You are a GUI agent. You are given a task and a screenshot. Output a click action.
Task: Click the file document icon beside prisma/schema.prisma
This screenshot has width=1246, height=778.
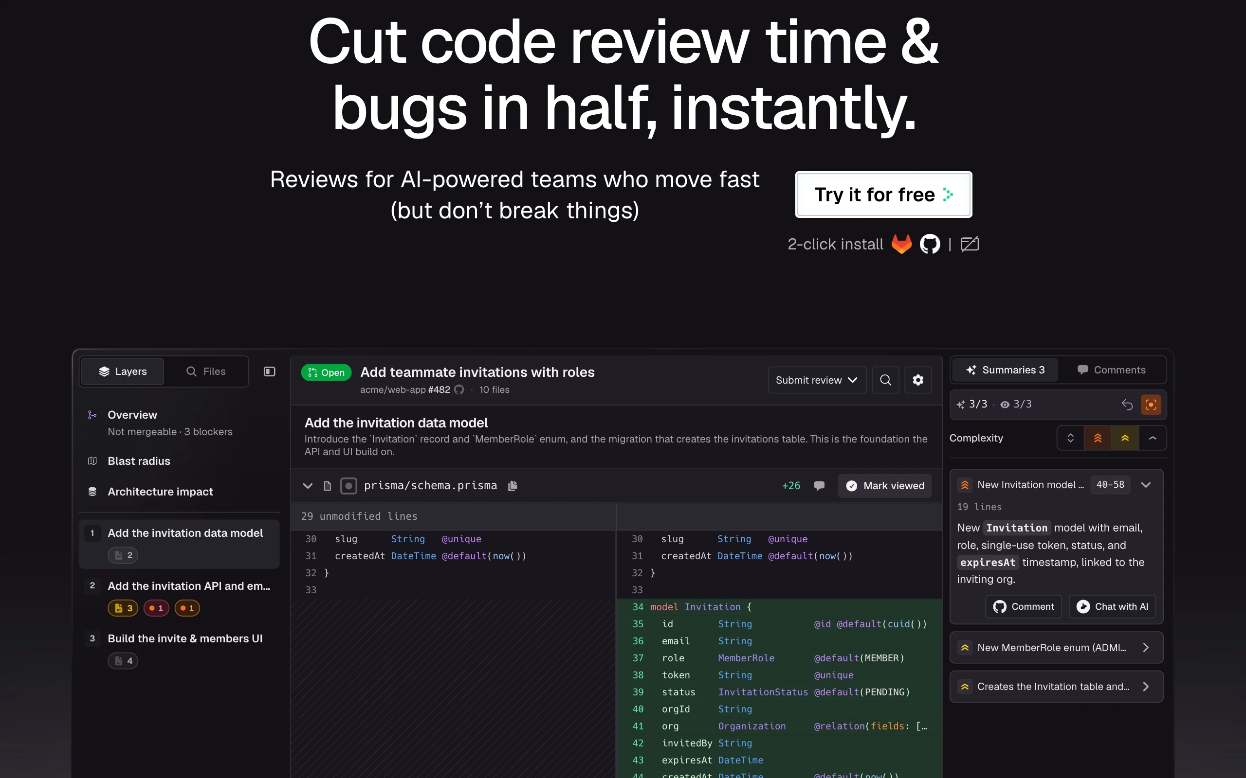click(327, 486)
